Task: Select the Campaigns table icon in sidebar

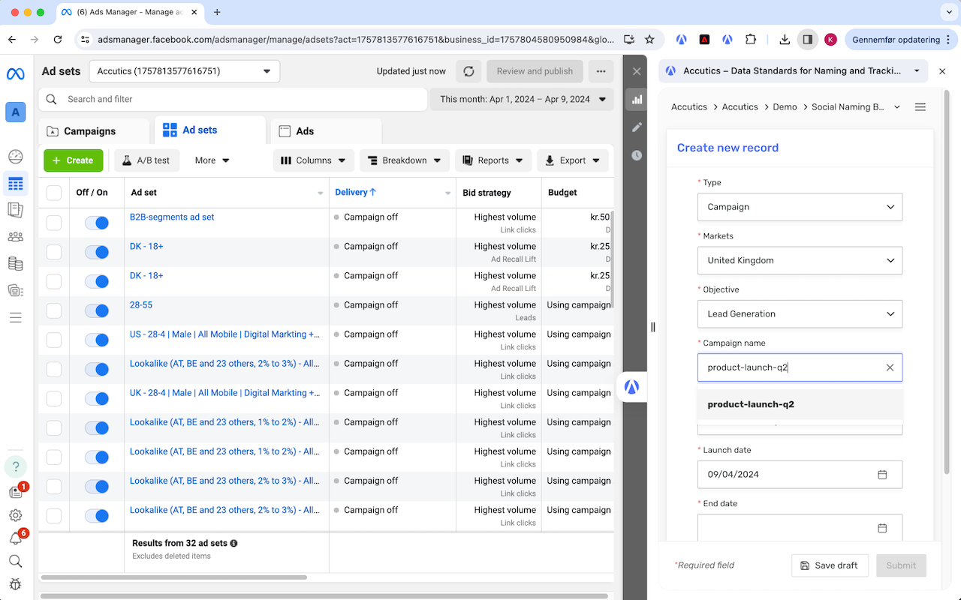Action: pyautogui.click(x=16, y=183)
